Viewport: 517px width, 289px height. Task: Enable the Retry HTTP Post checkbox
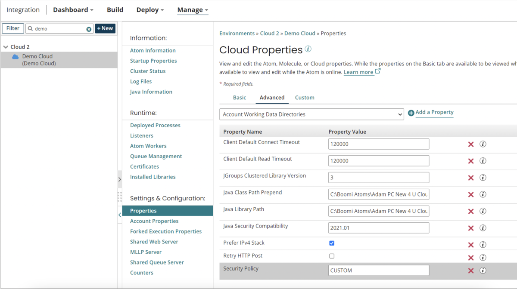pos(331,255)
